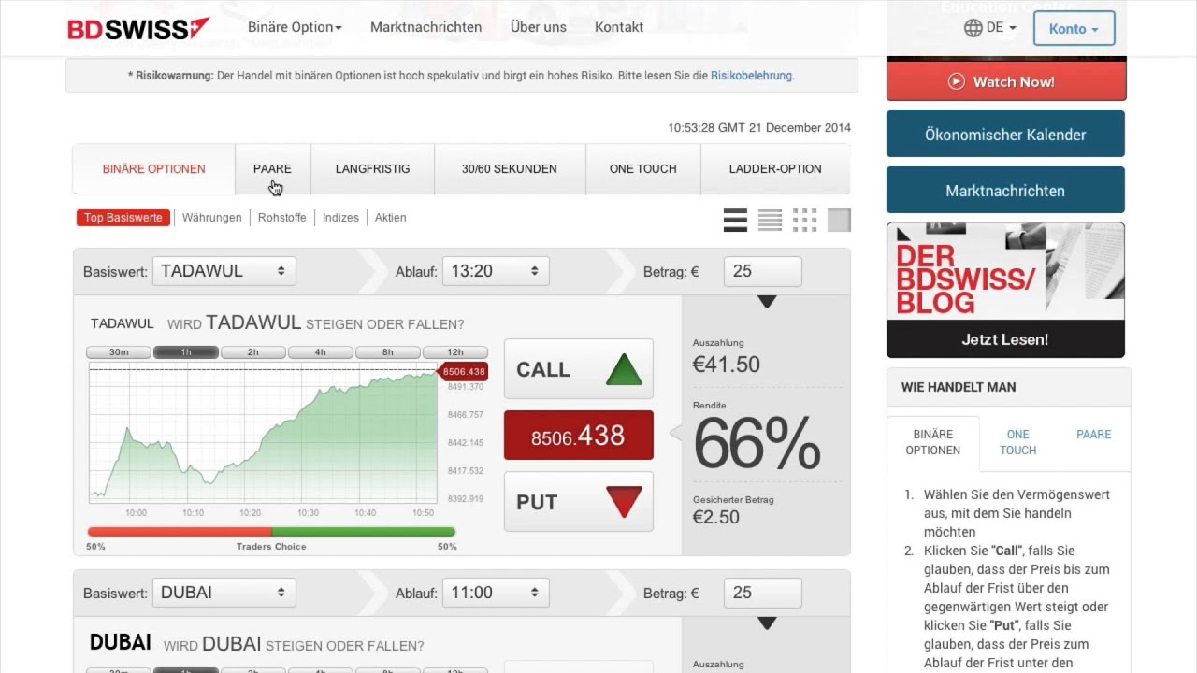This screenshot has width=1197, height=673.
Task: Set TADAWUL chart to 1h timeframe
Action: point(186,352)
